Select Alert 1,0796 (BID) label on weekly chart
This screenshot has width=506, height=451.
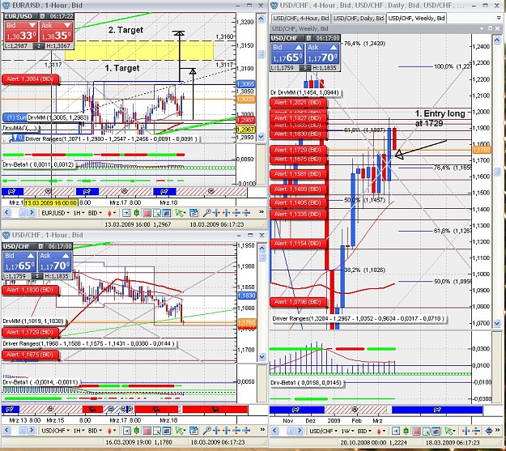298,302
